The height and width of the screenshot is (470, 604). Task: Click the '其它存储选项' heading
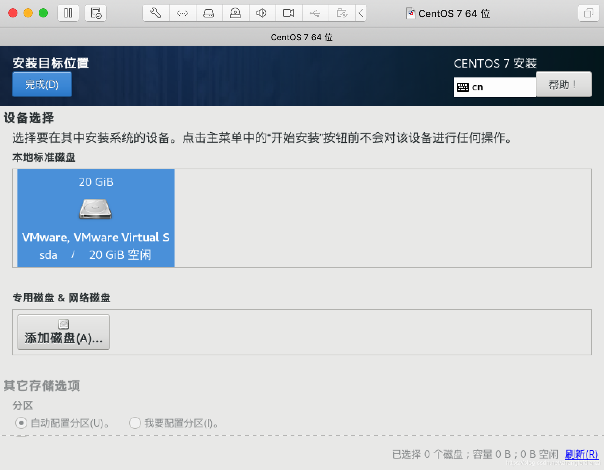tap(42, 386)
